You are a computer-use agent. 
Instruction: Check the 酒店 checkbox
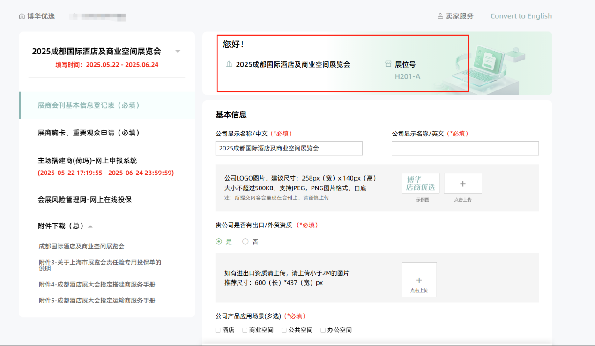coord(218,330)
